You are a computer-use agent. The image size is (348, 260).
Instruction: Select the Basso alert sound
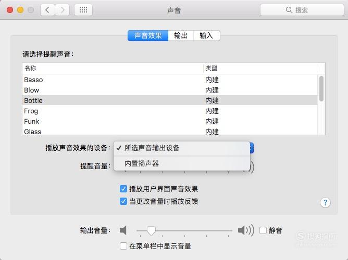[x=170, y=80]
